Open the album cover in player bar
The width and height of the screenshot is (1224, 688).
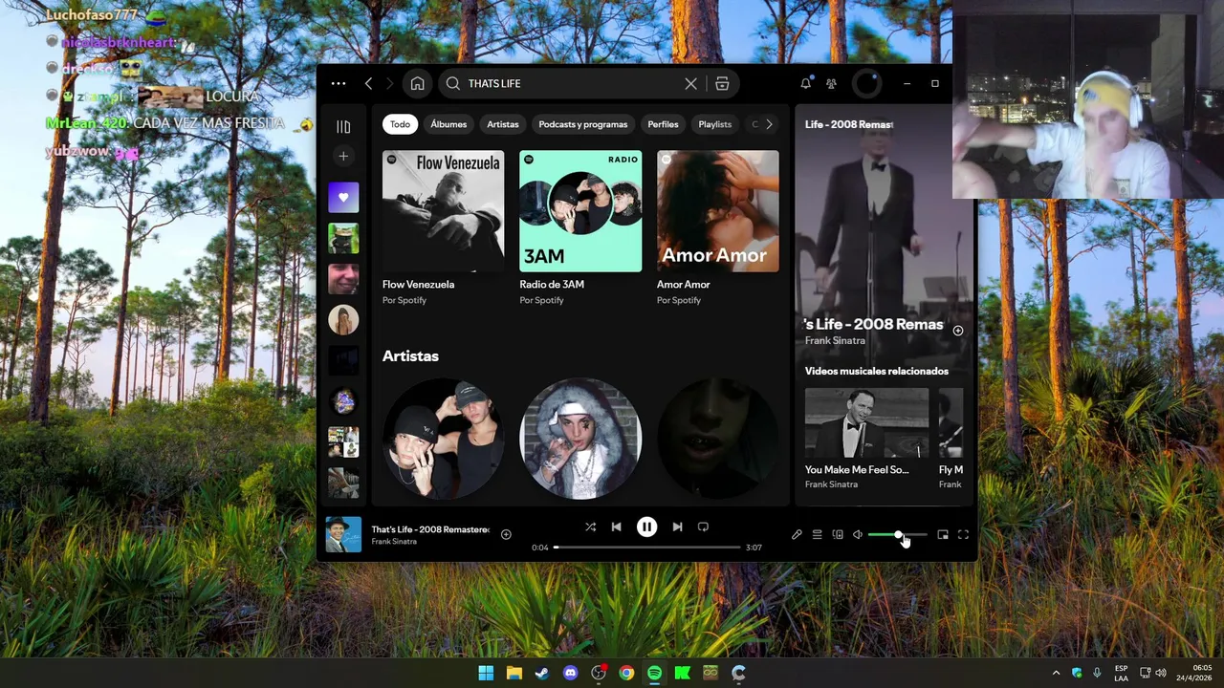[343, 534]
